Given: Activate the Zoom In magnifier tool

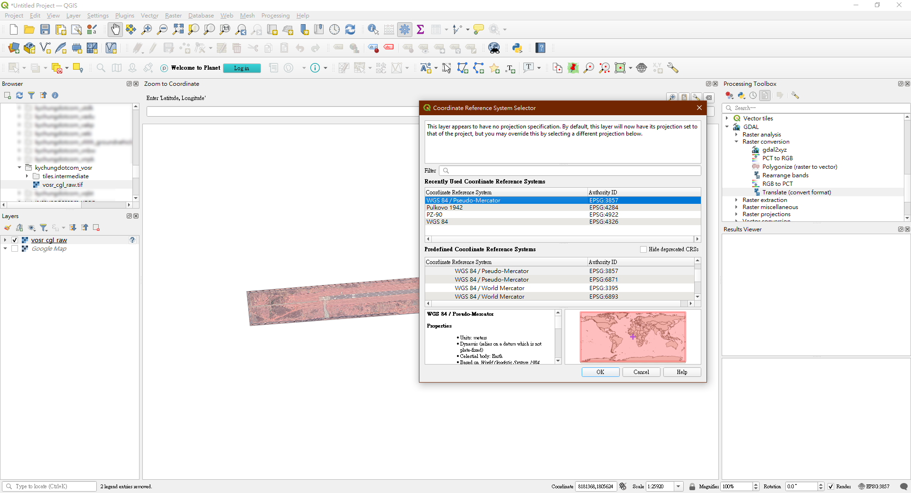Looking at the screenshot, I should (147, 29).
